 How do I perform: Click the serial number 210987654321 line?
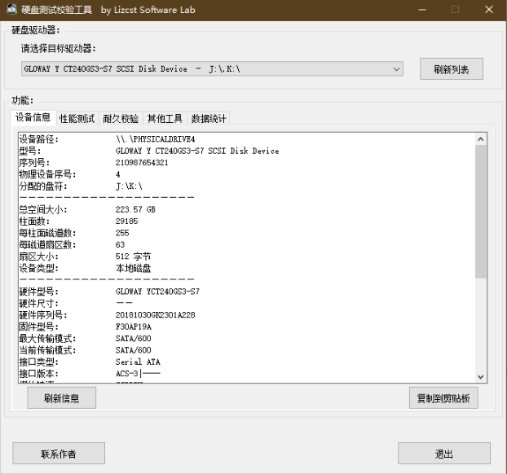[x=94, y=163]
